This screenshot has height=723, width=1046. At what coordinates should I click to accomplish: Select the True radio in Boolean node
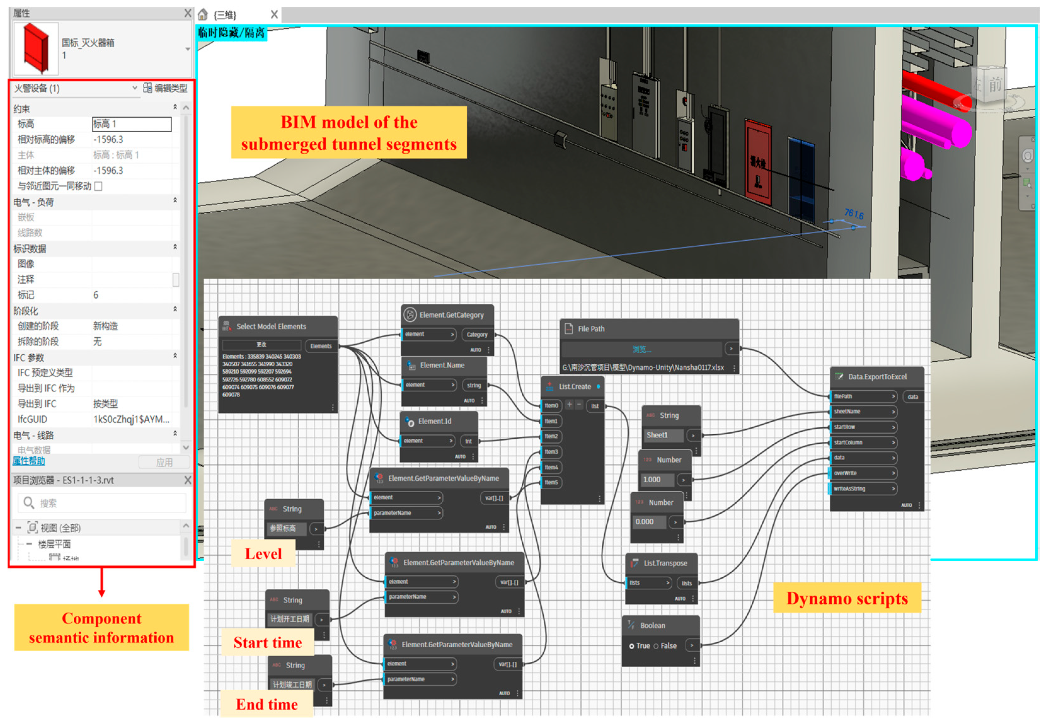tap(632, 646)
